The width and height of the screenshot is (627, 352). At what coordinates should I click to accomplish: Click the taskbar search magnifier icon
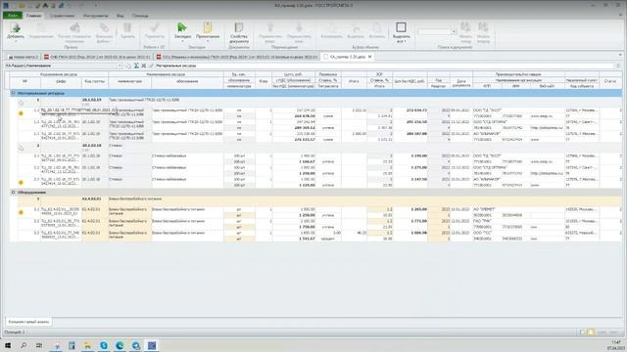pyautogui.click(x=24, y=345)
